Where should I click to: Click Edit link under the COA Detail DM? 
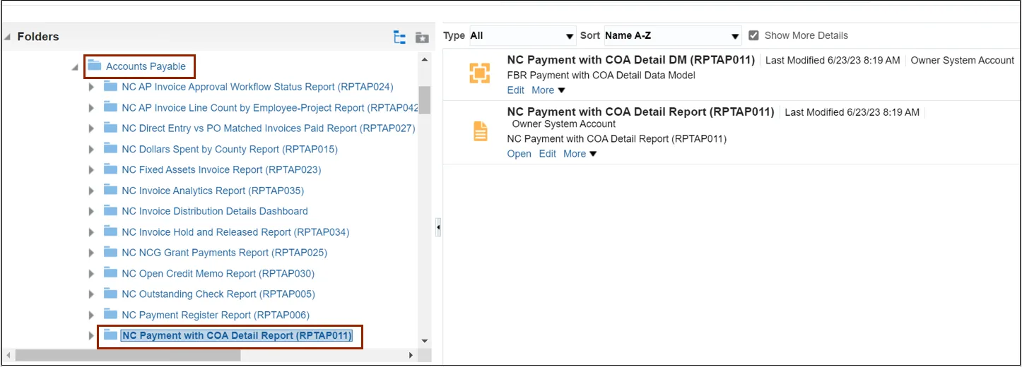click(x=516, y=90)
